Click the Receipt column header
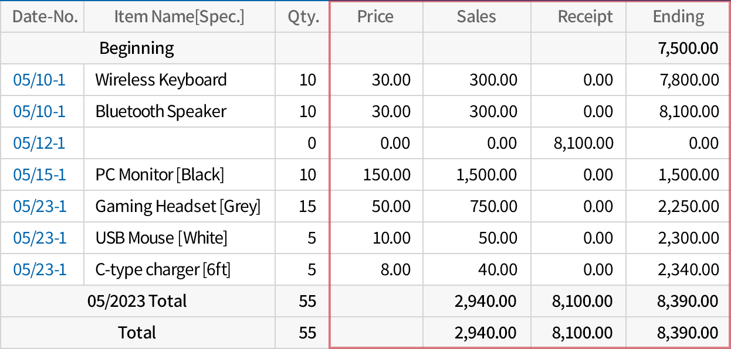731x349 pixels. point(585,16)
